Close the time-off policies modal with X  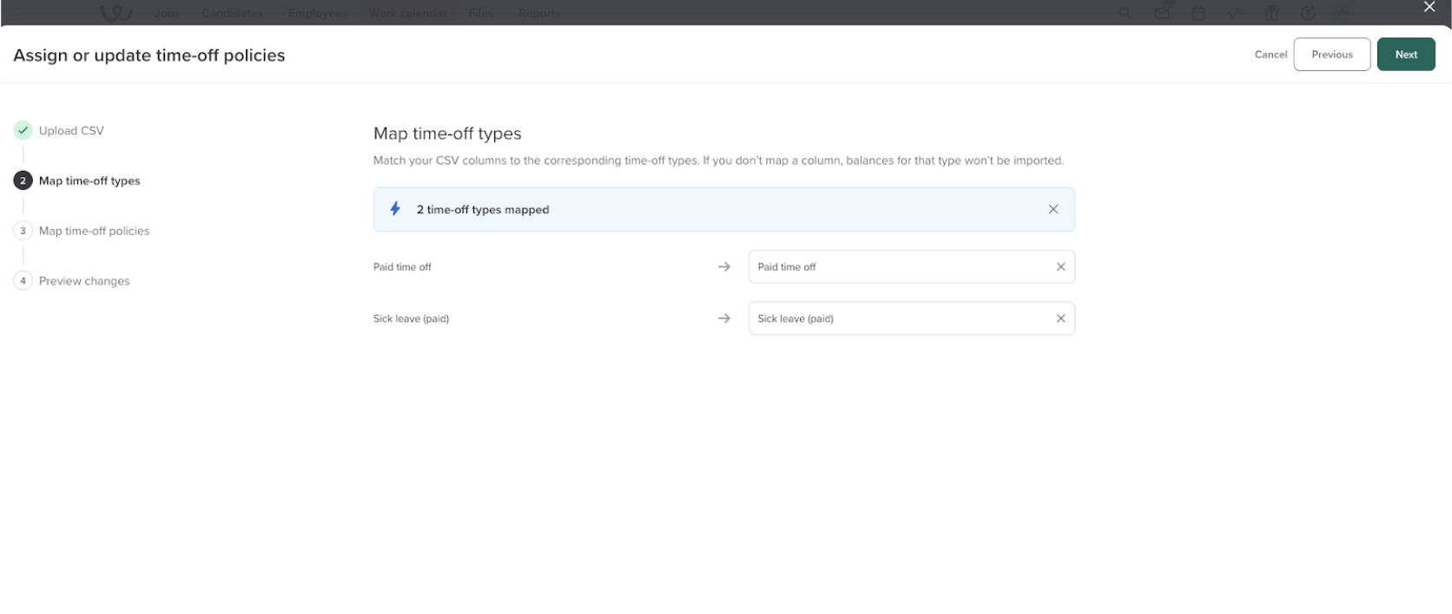tap(1429, 8)
